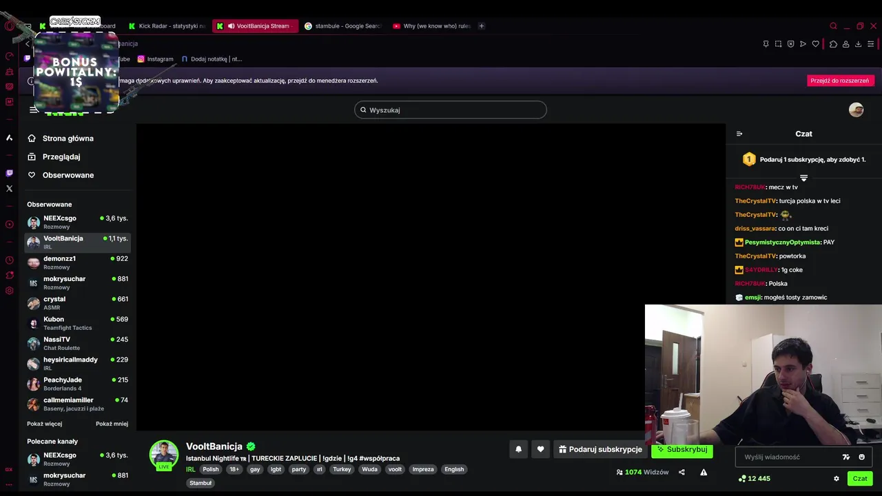Open X (Twitter) in the browser sidebar
The image size is (882, 496).
click(x=9, y=188)
